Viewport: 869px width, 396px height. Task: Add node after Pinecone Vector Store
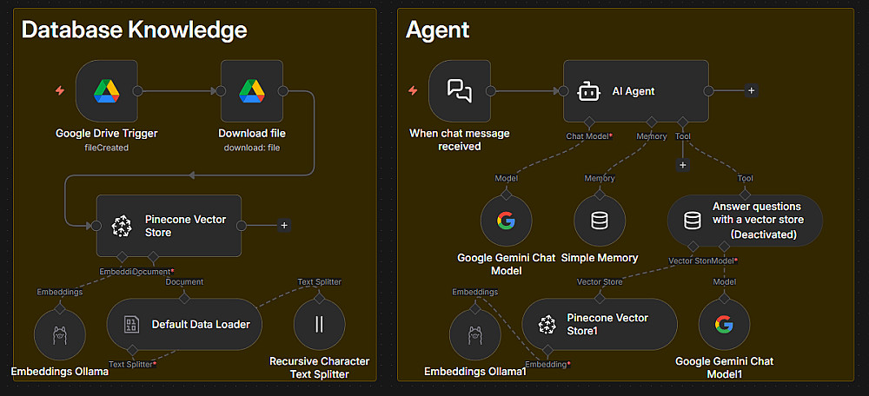point(284,226)
